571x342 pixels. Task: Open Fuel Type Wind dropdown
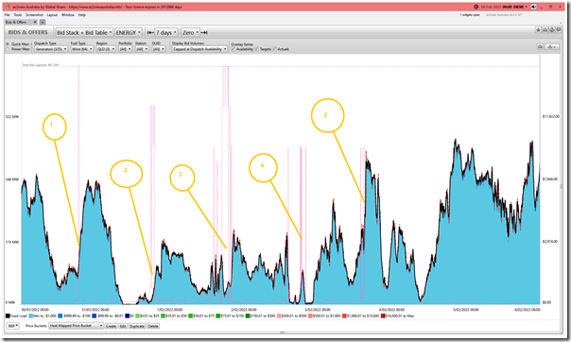82,49
